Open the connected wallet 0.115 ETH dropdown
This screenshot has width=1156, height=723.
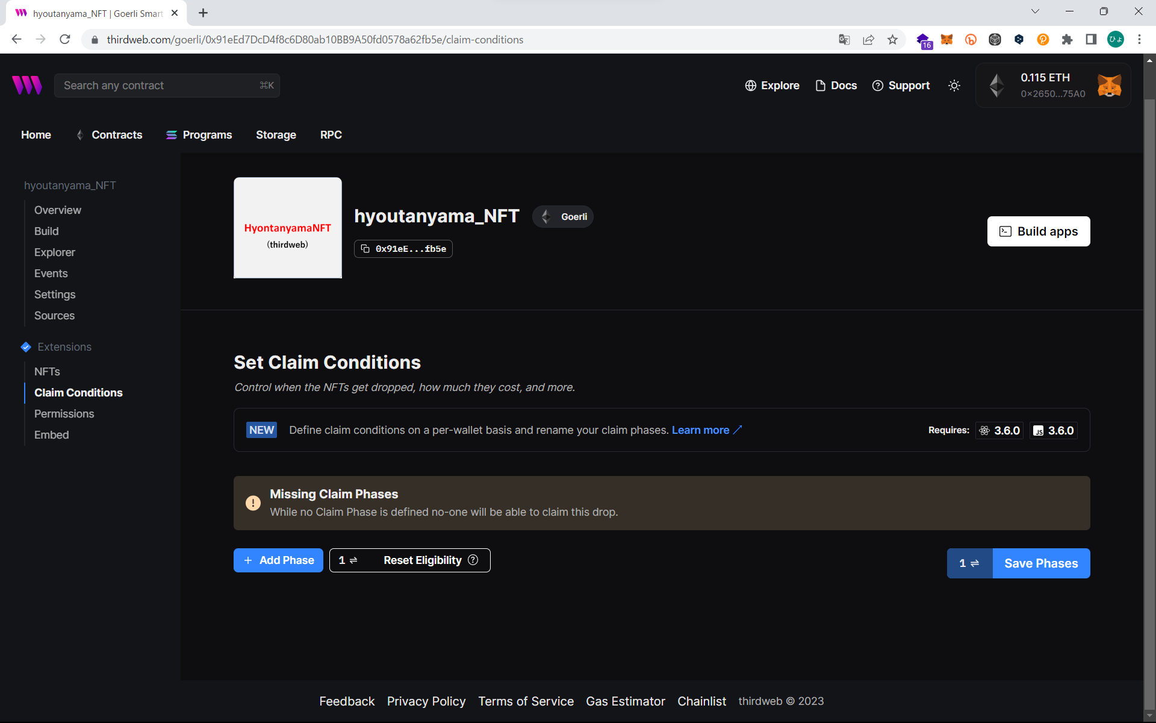[1052, 86]
